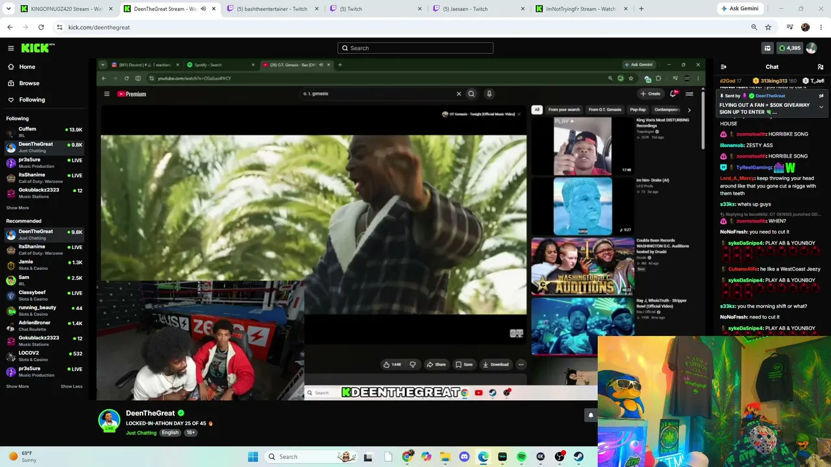Open the media controls icon in Chrome toolbar
The width and height of the screenshot is (831, 467).
click(789, 27)
